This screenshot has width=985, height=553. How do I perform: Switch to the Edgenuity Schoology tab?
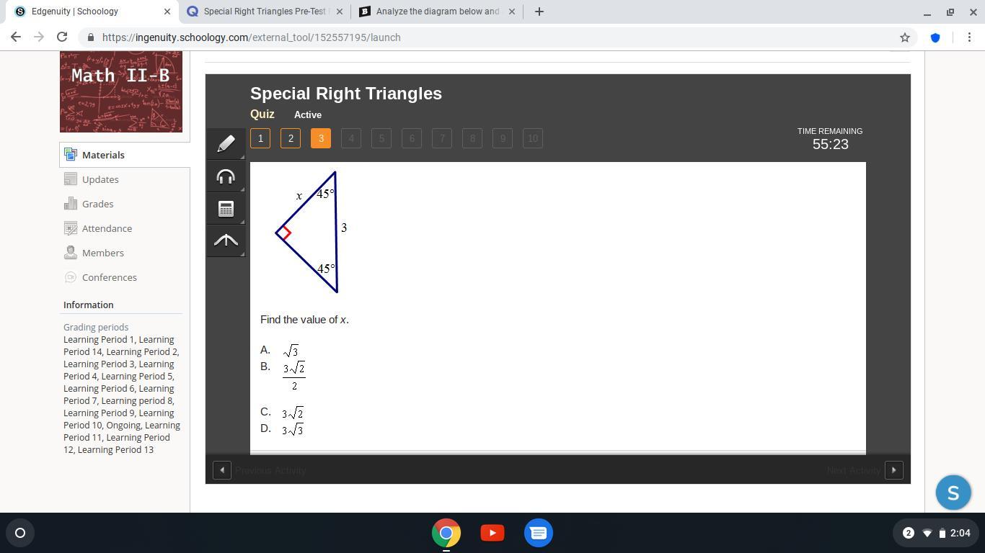click(x=90, y=12)
